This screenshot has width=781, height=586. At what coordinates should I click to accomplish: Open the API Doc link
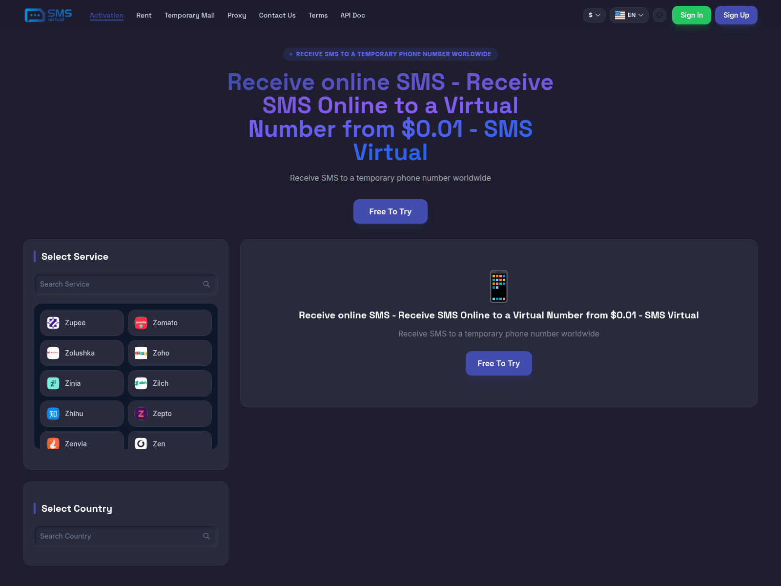point(353,15)
